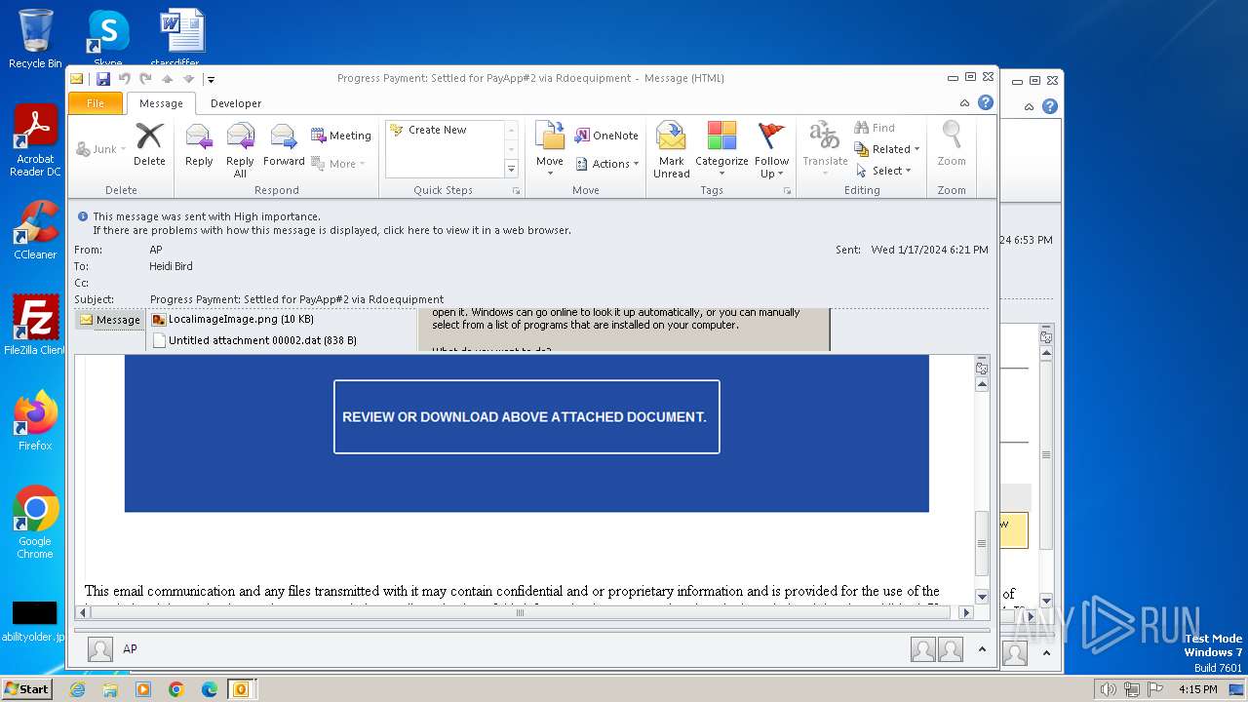The image size is (1248, 702).
Task: Open the Related dropdown
Action: [887, 149]
